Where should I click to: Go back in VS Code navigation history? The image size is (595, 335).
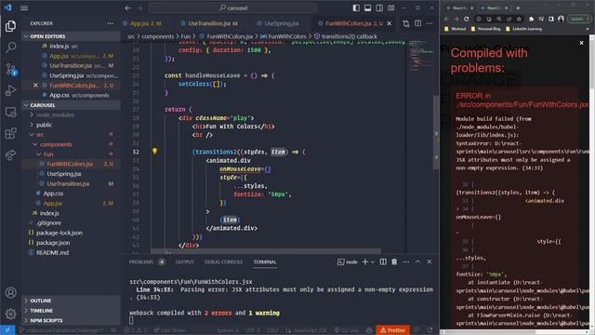(x=128, y=8)
